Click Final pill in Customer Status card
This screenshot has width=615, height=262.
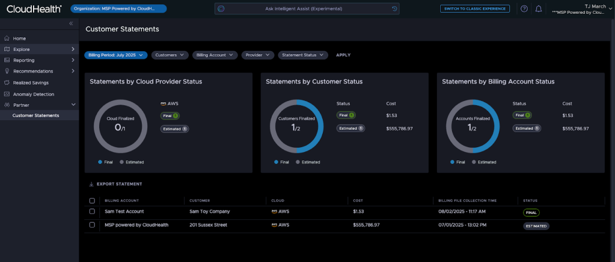(x=346, y=115)
